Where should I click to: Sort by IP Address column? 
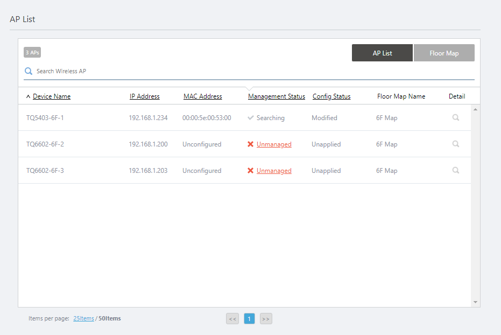[x=144, y=96]
